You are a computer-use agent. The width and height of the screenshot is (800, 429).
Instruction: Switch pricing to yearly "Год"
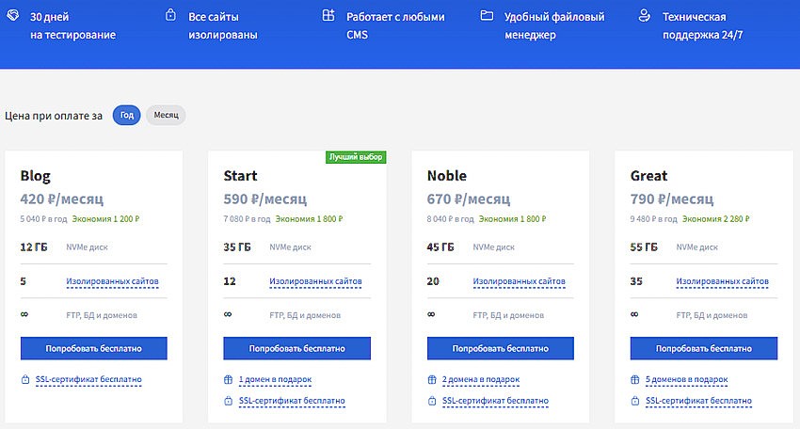[x=126, y=116]
